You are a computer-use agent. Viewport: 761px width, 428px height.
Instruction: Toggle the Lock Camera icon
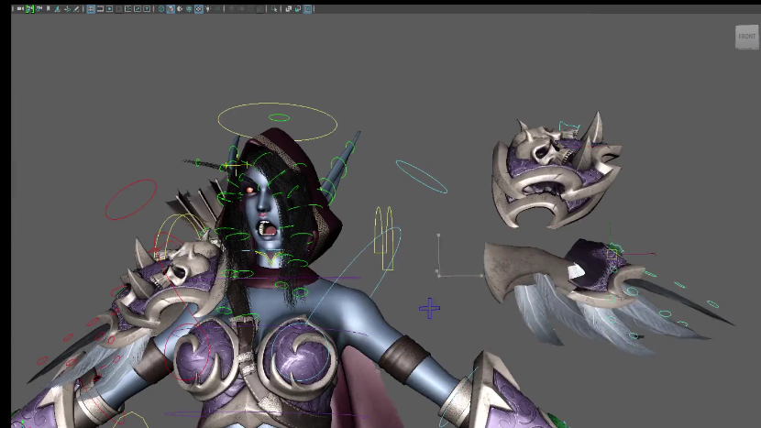(x=29, y=9)
